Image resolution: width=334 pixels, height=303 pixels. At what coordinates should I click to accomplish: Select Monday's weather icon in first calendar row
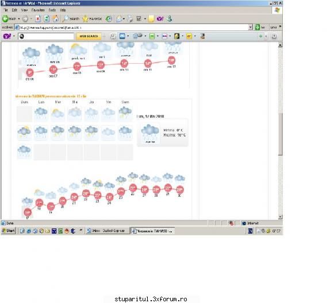coord(41,114)
